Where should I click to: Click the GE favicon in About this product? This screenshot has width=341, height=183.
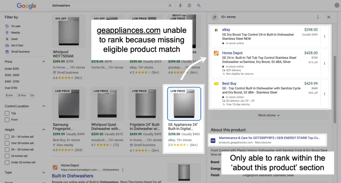coord(213,140)
